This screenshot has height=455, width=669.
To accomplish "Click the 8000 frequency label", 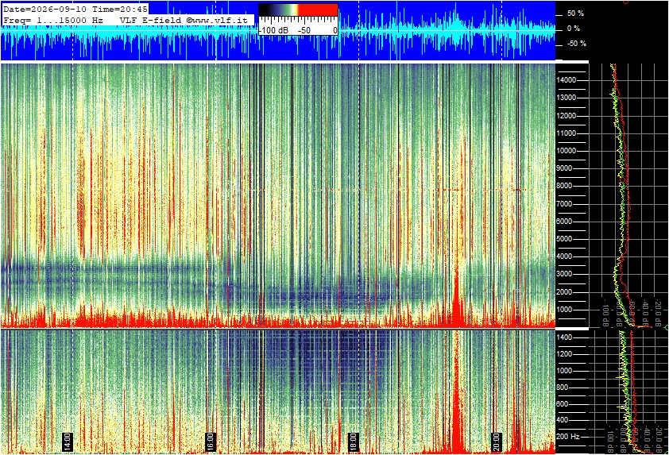I will coord(564,186).
